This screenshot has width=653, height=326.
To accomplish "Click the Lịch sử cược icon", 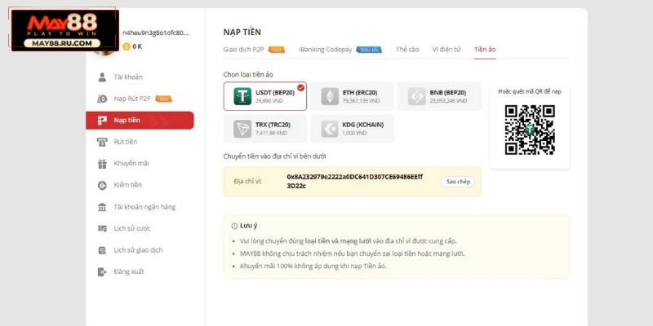I will click(102, 229).
